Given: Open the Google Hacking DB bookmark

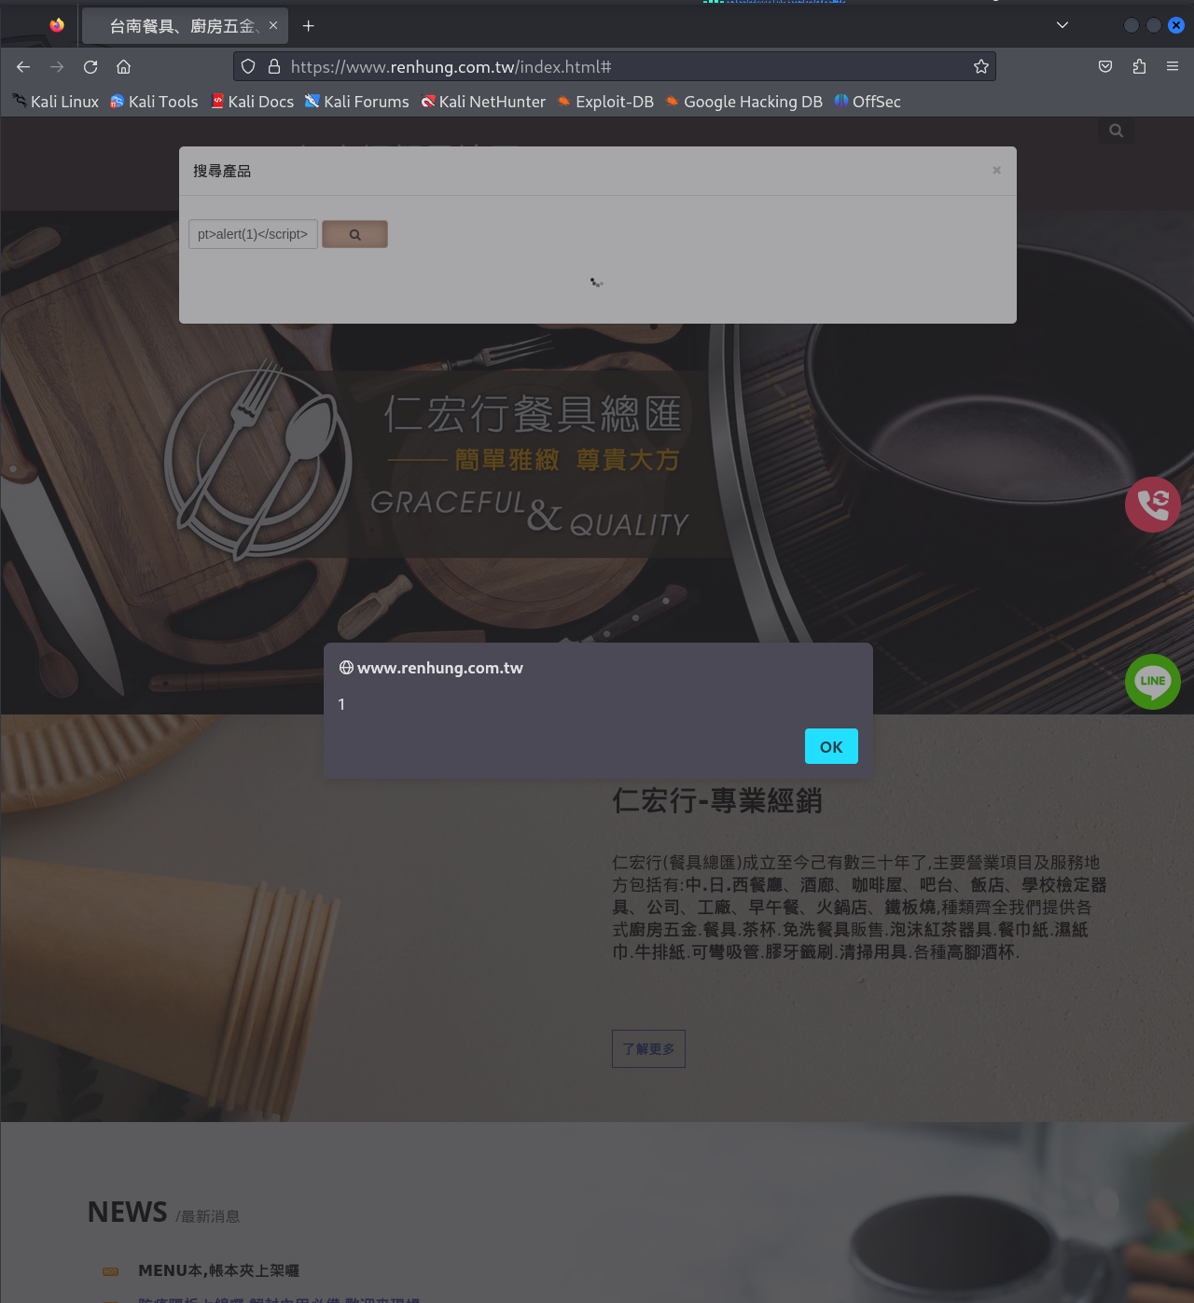Looking at the screenshot, I should 743,102.
